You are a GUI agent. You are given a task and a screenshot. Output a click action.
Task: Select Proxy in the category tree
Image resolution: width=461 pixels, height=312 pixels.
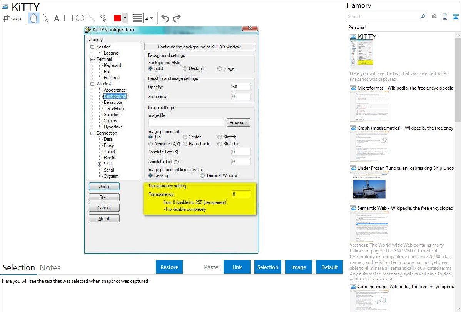(109, 145)
